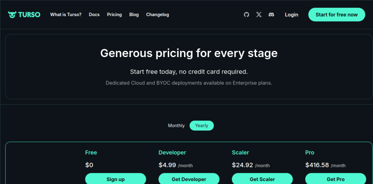
Task: Click the Login link
Action: coord(291,14)
